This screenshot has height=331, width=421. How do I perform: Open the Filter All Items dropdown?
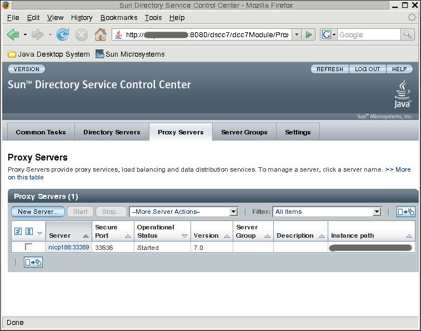click(x=327, y=212)
